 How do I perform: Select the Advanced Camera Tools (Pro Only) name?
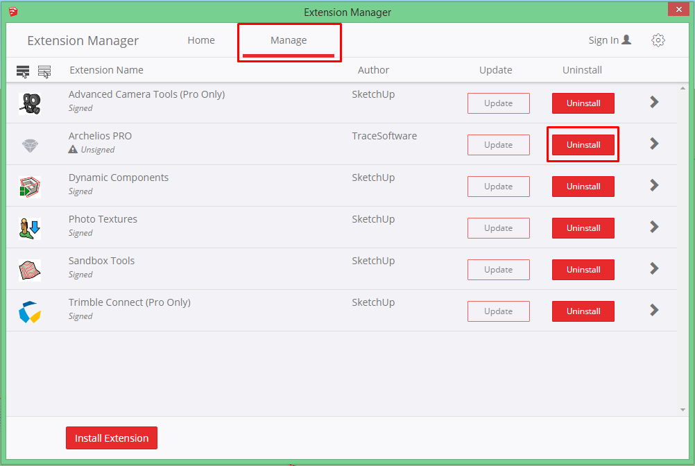147,94
